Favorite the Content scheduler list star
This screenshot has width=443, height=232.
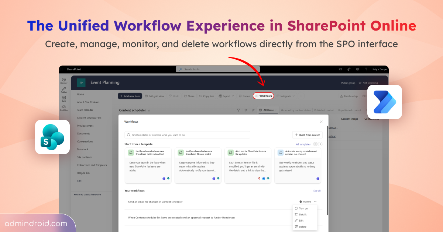[149, 110]
